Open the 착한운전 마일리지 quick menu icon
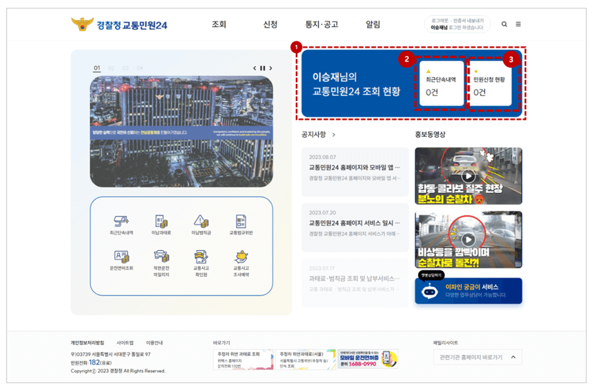This screenshot has width=595, height=384. coord(161,263)
